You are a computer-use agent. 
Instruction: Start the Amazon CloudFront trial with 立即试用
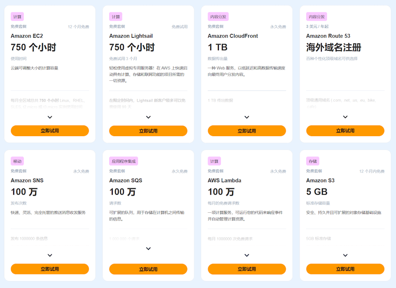click(247, 131)
